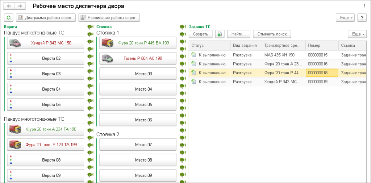Select parking spot Место 07

coord(138,145)
